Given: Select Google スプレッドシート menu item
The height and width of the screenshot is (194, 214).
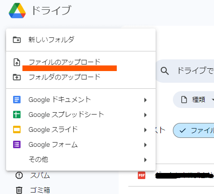Looking at the screenshot, I should 81,115.
